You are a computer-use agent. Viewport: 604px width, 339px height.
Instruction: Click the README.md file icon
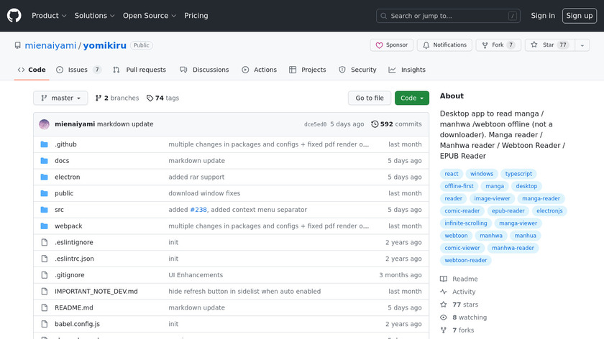coord(45,308)
